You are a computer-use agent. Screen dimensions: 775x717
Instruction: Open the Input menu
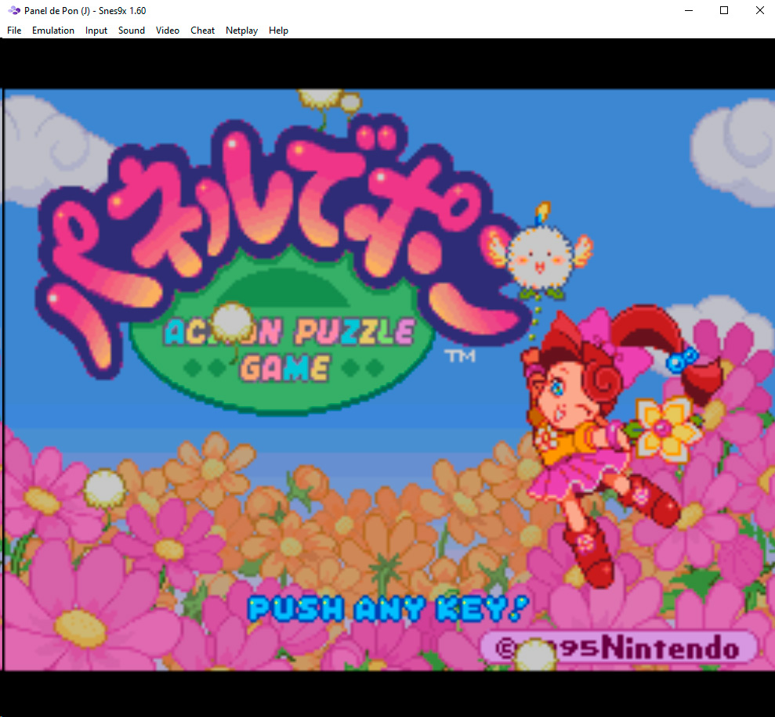(x=96, y=31)
